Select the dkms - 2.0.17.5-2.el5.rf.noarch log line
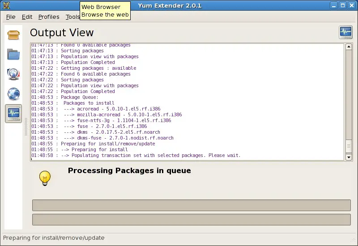 point(96,132)
